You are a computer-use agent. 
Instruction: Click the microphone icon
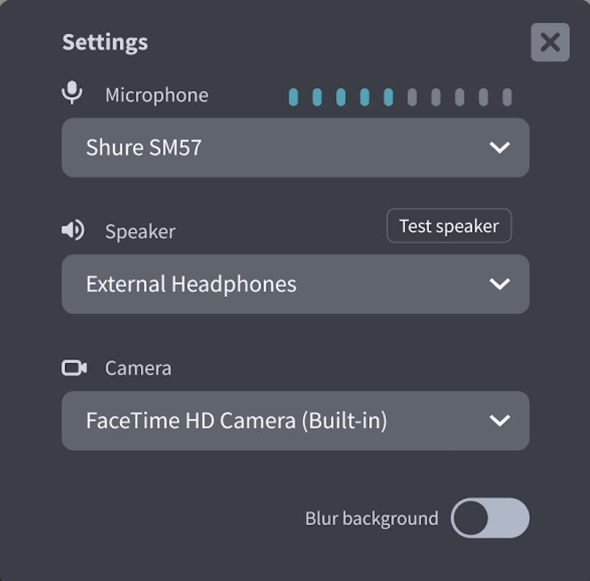coord(72,92)
